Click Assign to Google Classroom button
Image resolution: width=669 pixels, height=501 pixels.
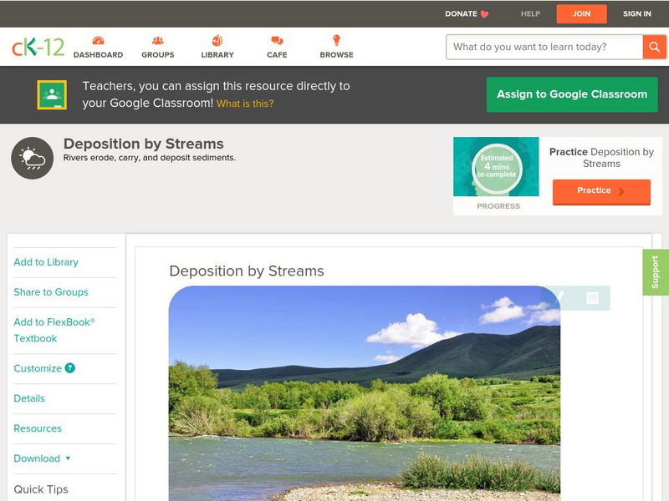click(572, 94)
